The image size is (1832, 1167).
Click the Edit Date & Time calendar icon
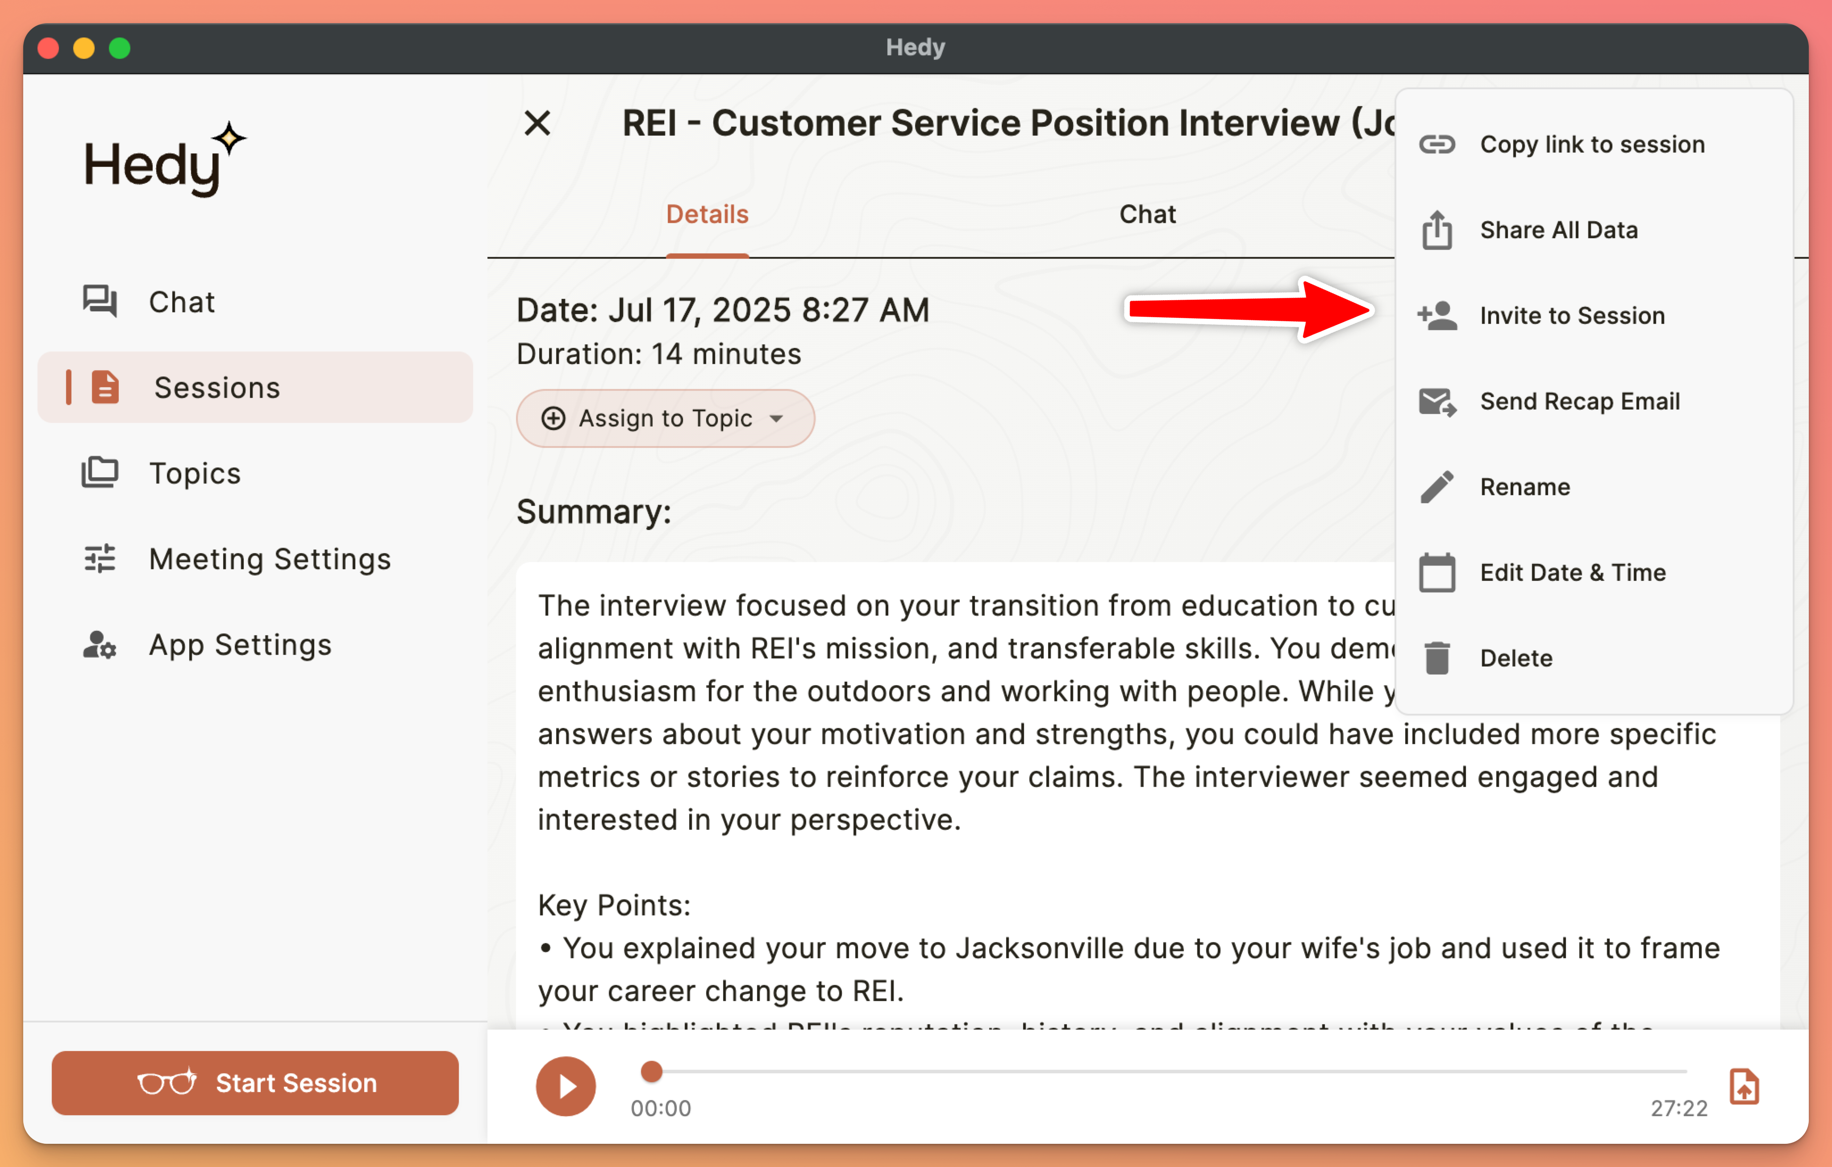1436,572
